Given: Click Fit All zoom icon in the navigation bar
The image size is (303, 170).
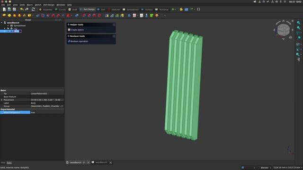Looking at the screenshot, I should (299, 23).
